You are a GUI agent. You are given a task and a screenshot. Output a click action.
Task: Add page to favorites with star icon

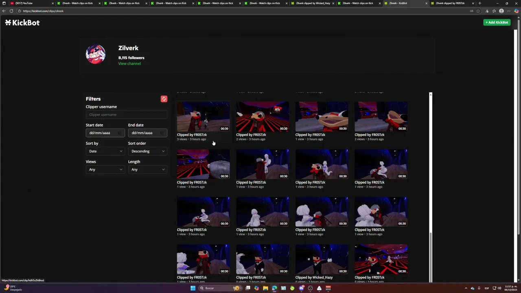(x=478, y=11)
